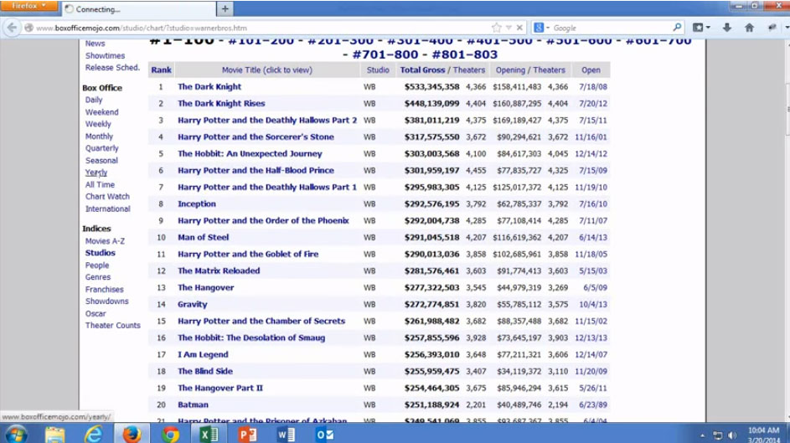
Task: Open a new tab with the plus button
Action: pos(225,9)
